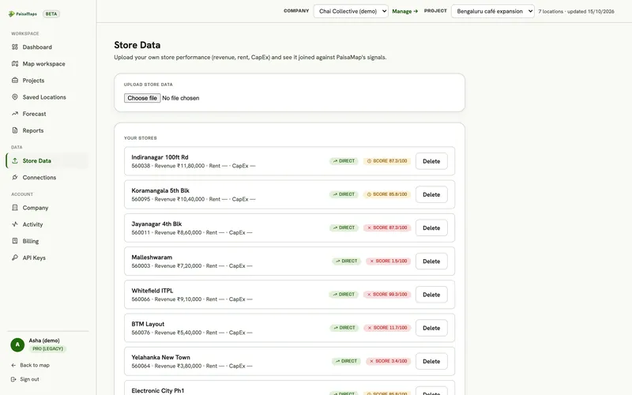Screen dimensions: 632x395
Task: Open Projects in the sidebar
Action: click(47, 81)
